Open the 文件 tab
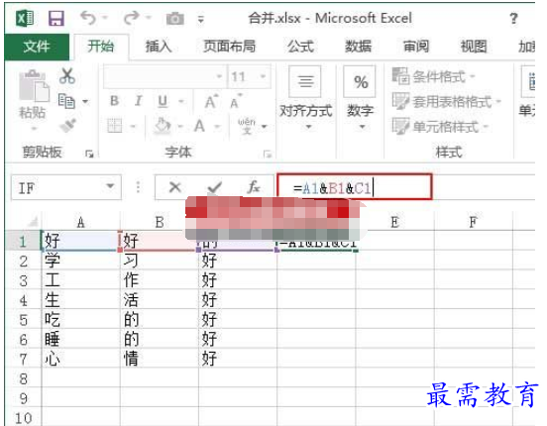 [x=37, y=47]
